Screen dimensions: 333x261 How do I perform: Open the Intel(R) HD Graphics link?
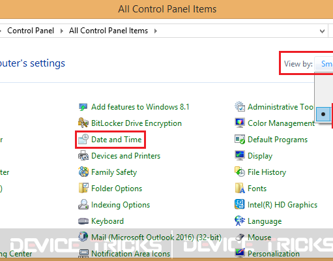coord(283,205)
